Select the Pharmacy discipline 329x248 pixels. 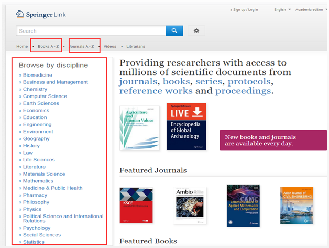pyautogui.click(x=35, y=195)
